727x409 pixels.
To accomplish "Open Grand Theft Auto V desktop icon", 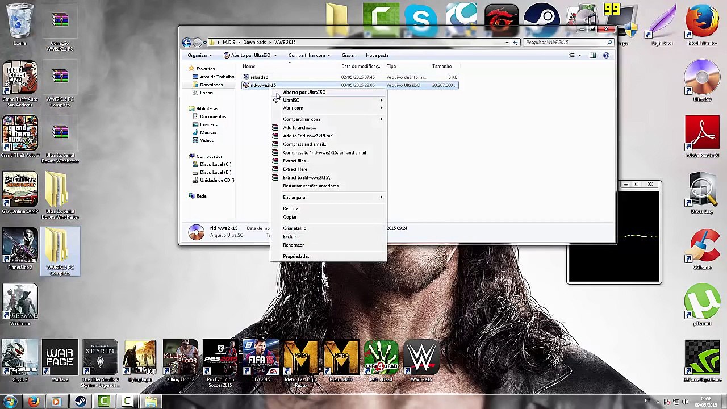I will point(20,136).
